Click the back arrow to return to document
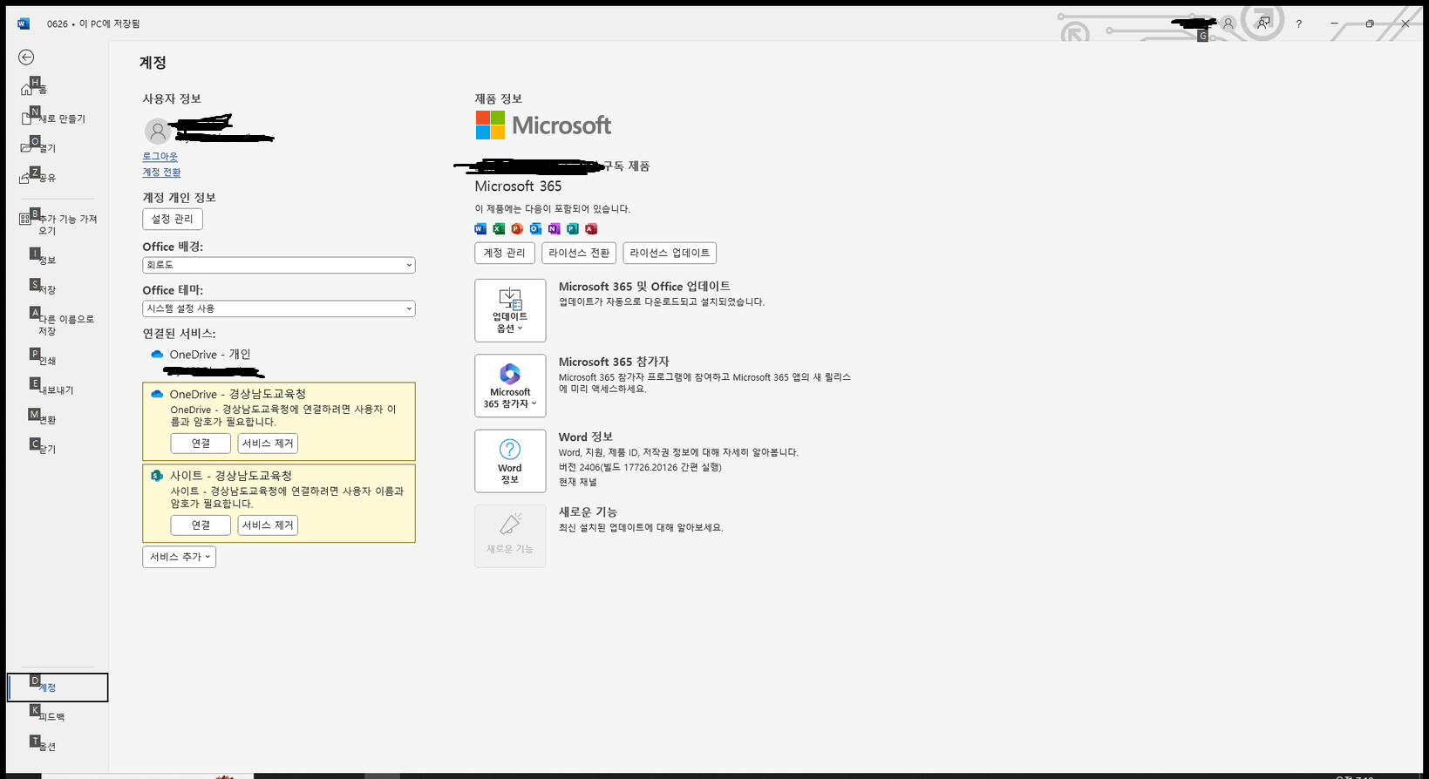This screenshot has width=1429, height=779. 26,57
